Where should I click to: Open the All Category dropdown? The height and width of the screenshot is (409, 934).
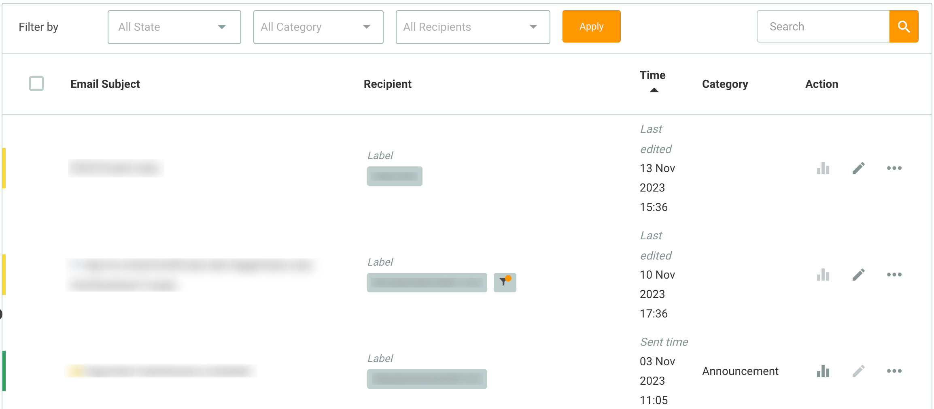coord(318,27)
